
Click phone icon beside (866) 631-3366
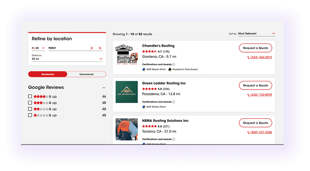click(x=249, y=133)
